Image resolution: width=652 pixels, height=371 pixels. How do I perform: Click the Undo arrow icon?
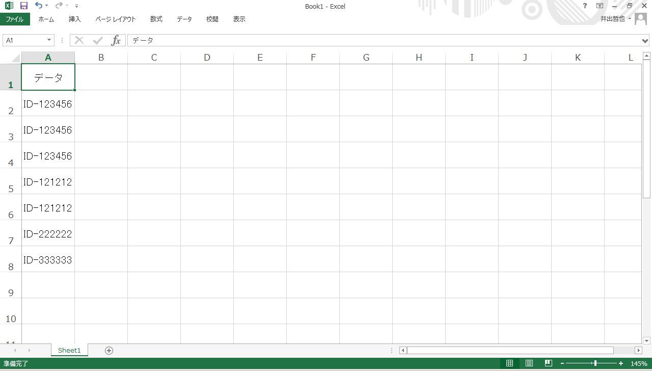(39, 6)
